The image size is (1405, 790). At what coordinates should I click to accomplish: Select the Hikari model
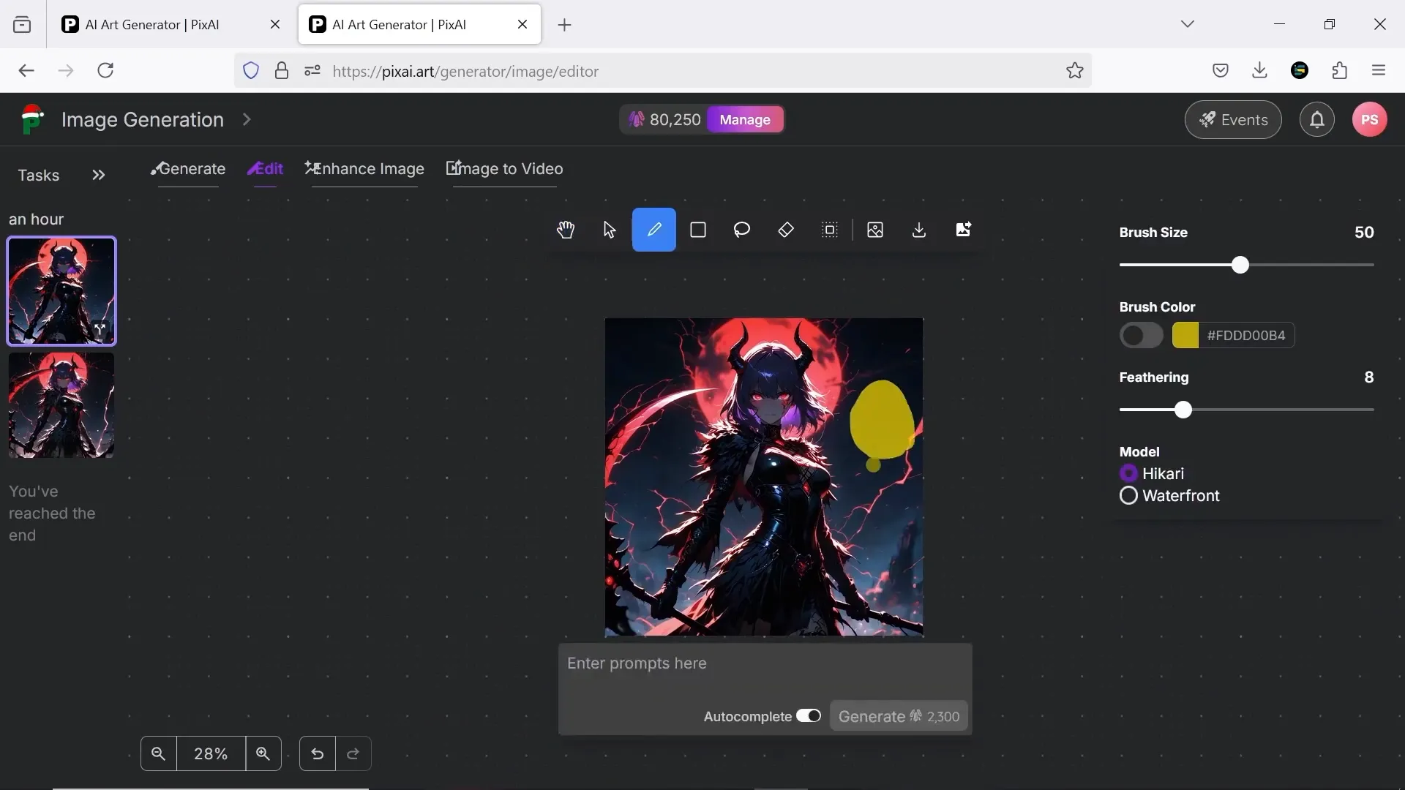[1128, 473]
